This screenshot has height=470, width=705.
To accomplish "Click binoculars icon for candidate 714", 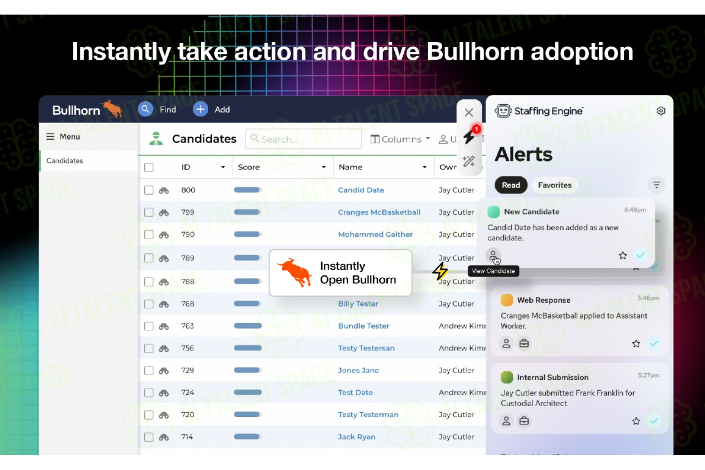I will pos(164,437).
